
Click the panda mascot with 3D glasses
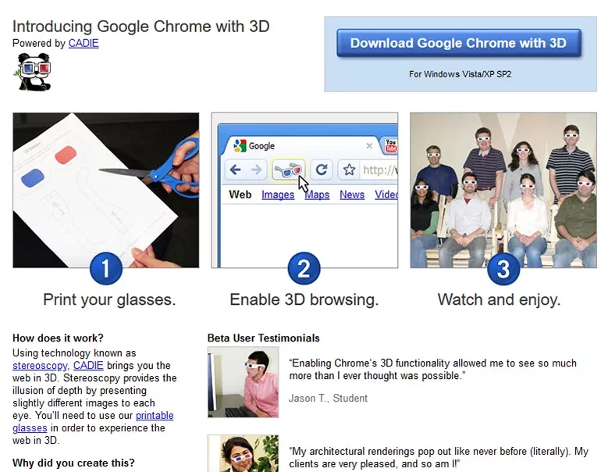coord(31,72)
